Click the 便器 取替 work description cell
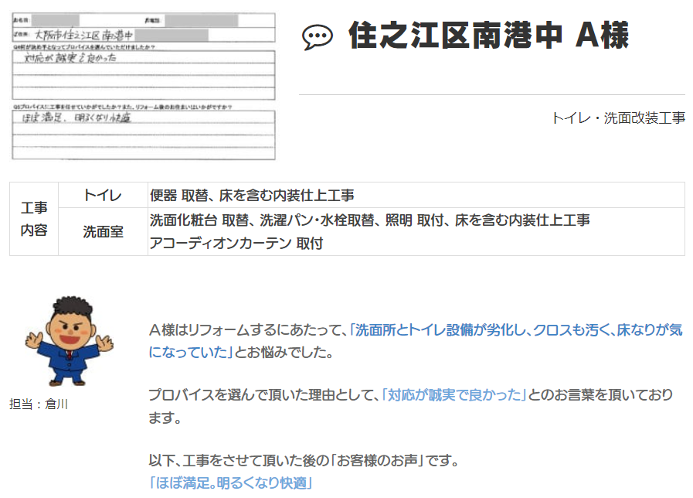The height and width of the screenshot is (498, 693). 252,196
